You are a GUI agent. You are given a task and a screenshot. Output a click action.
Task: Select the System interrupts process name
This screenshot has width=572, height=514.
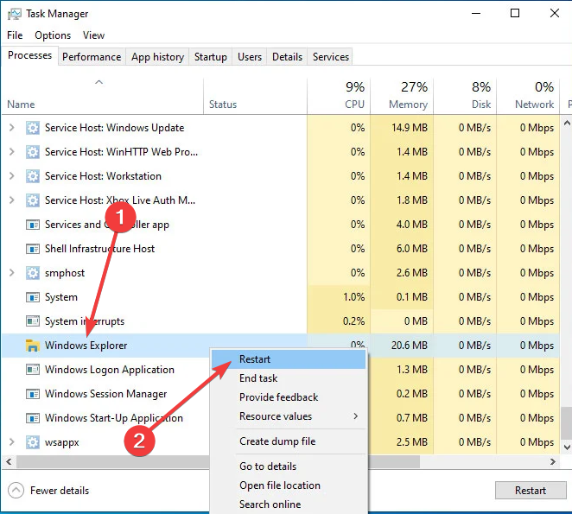click(x=85, y=321)
